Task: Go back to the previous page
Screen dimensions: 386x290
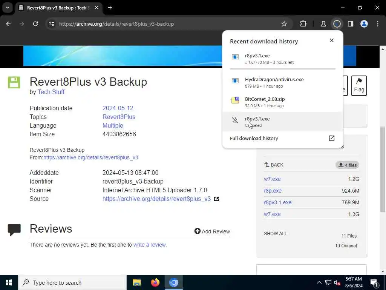Action: point(8,24)
